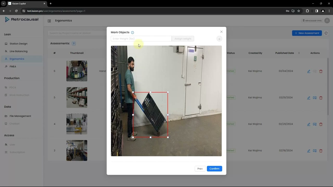
Task: Click Kei Wajima in 03/04/2024 row
Action: (x=255, y=71)
